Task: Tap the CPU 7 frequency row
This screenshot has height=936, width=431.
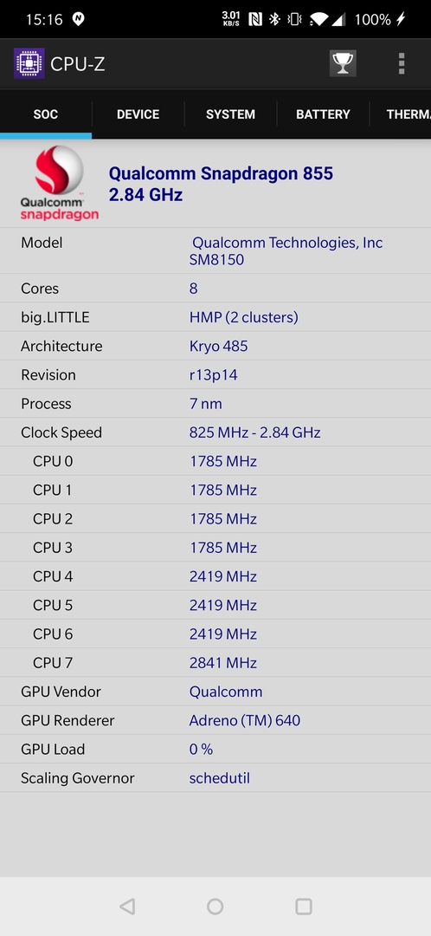Action: tap(215, 663)
